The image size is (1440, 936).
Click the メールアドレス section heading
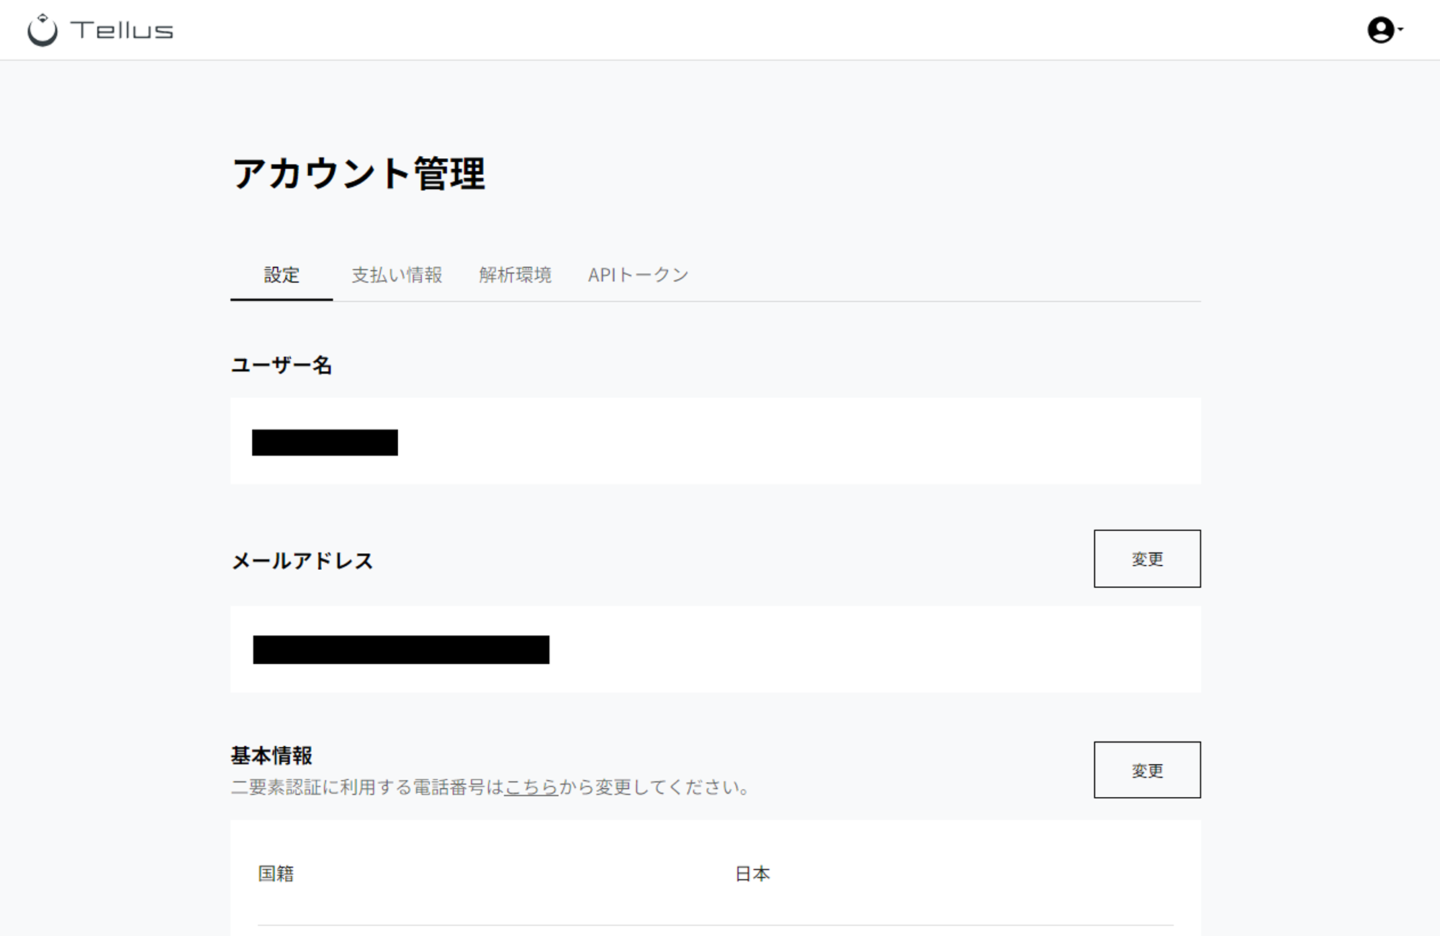click(x=302, y=560)
